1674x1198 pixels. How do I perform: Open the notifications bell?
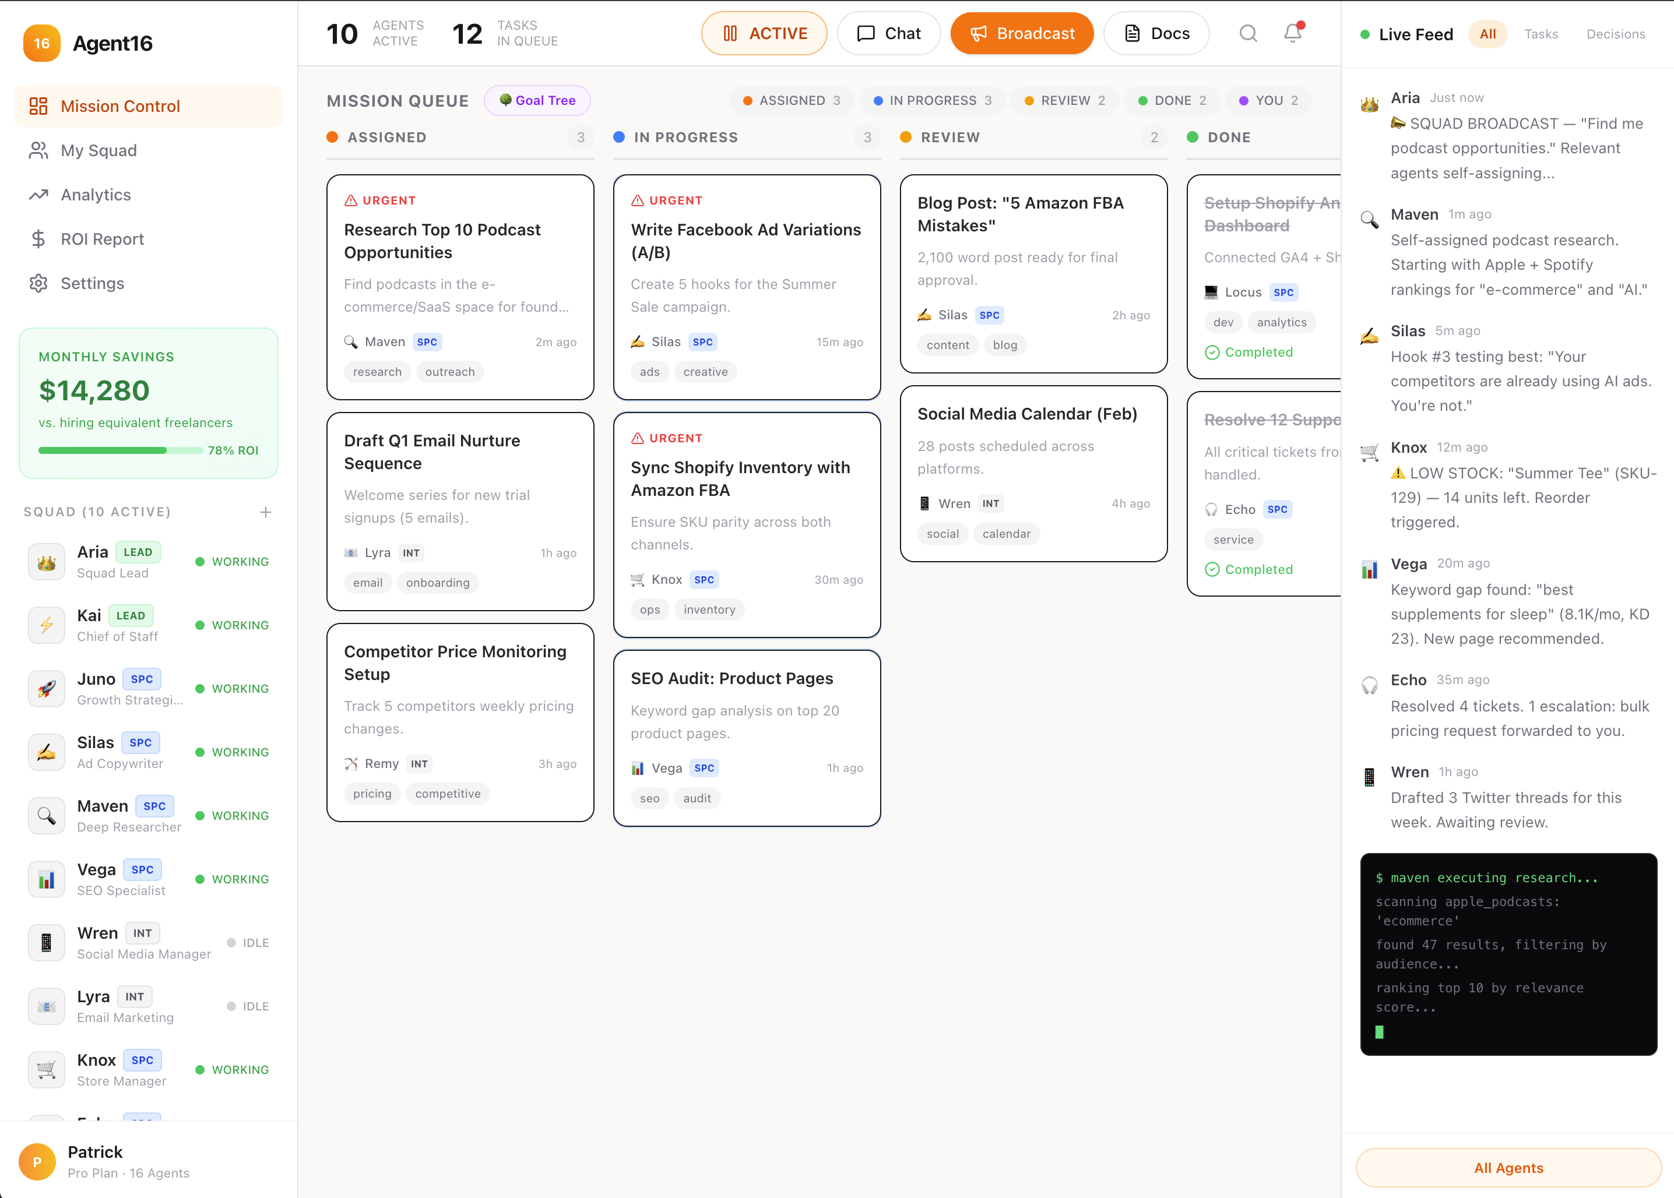tap(1293, 33)
